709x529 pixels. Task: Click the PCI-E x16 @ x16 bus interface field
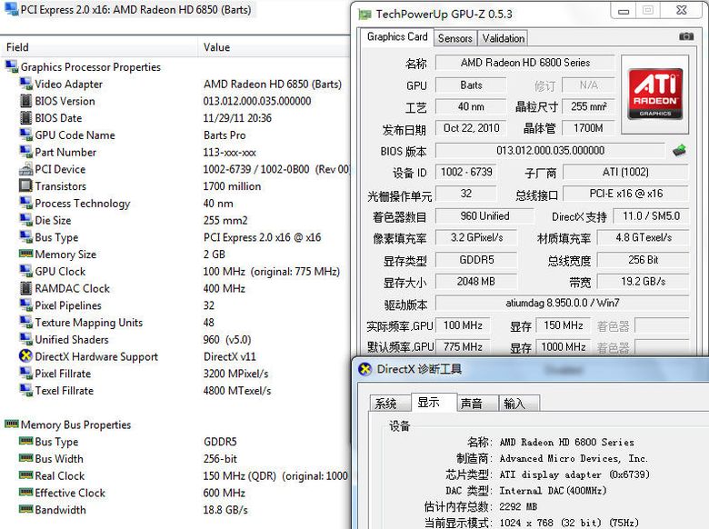pyautogui.click(x=625, y=194)
